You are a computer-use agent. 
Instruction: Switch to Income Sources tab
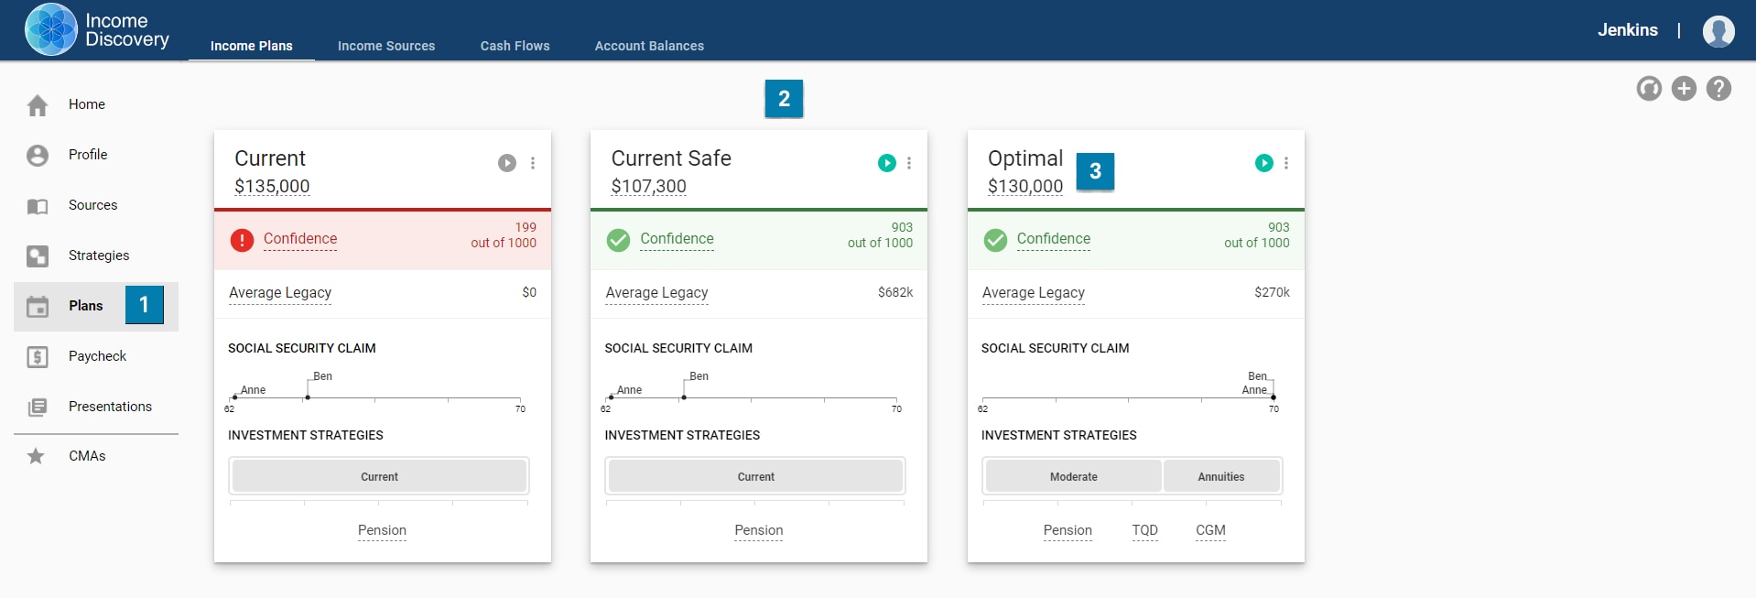[x=386, y=46]
